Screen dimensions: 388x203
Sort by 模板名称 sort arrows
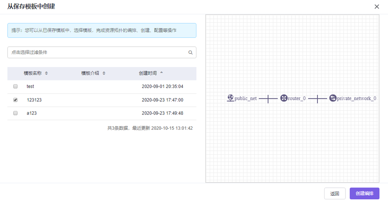(47, 73)
